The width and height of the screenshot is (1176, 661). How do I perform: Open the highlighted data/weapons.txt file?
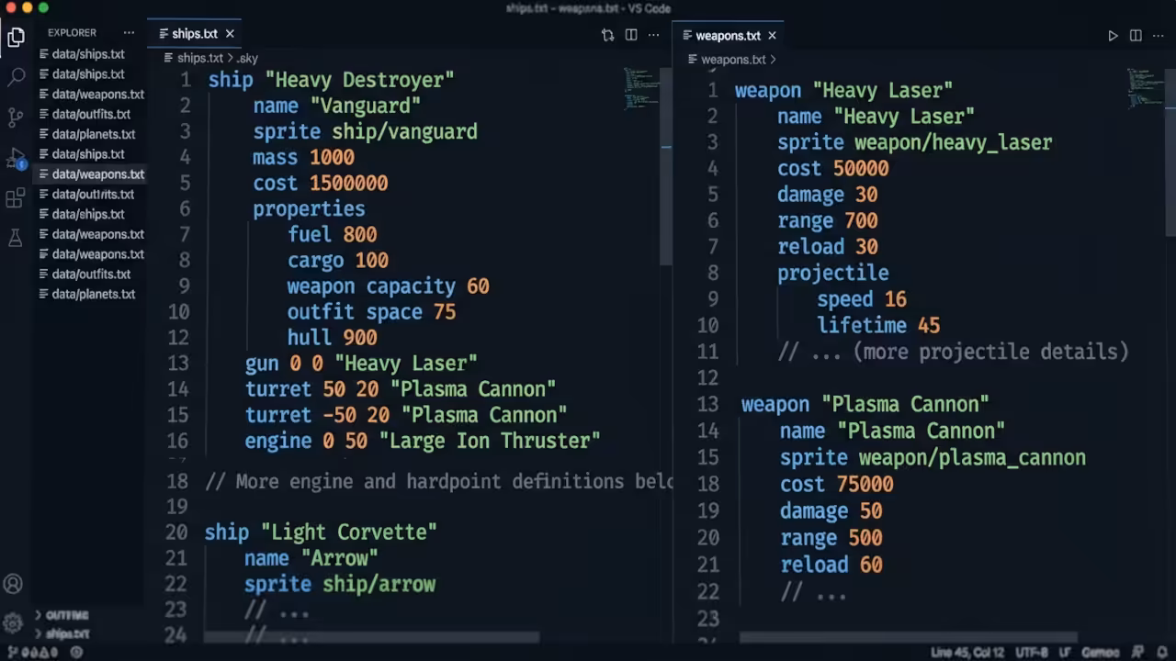coord(89,174)
